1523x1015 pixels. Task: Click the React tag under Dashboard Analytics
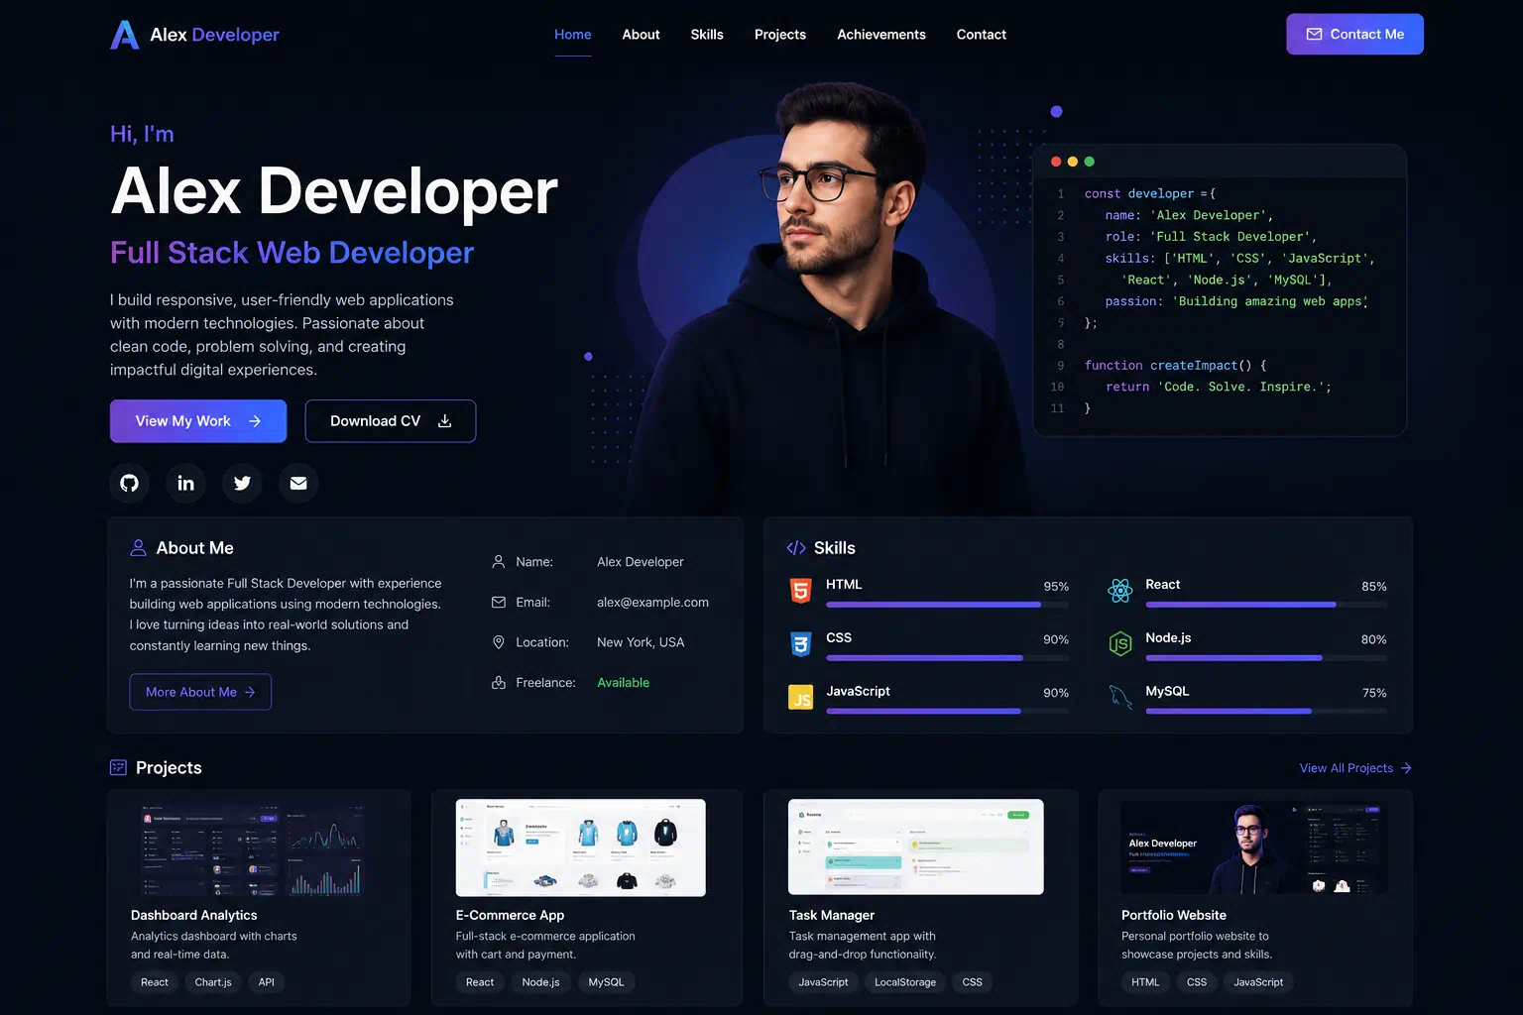pos(155,982)
